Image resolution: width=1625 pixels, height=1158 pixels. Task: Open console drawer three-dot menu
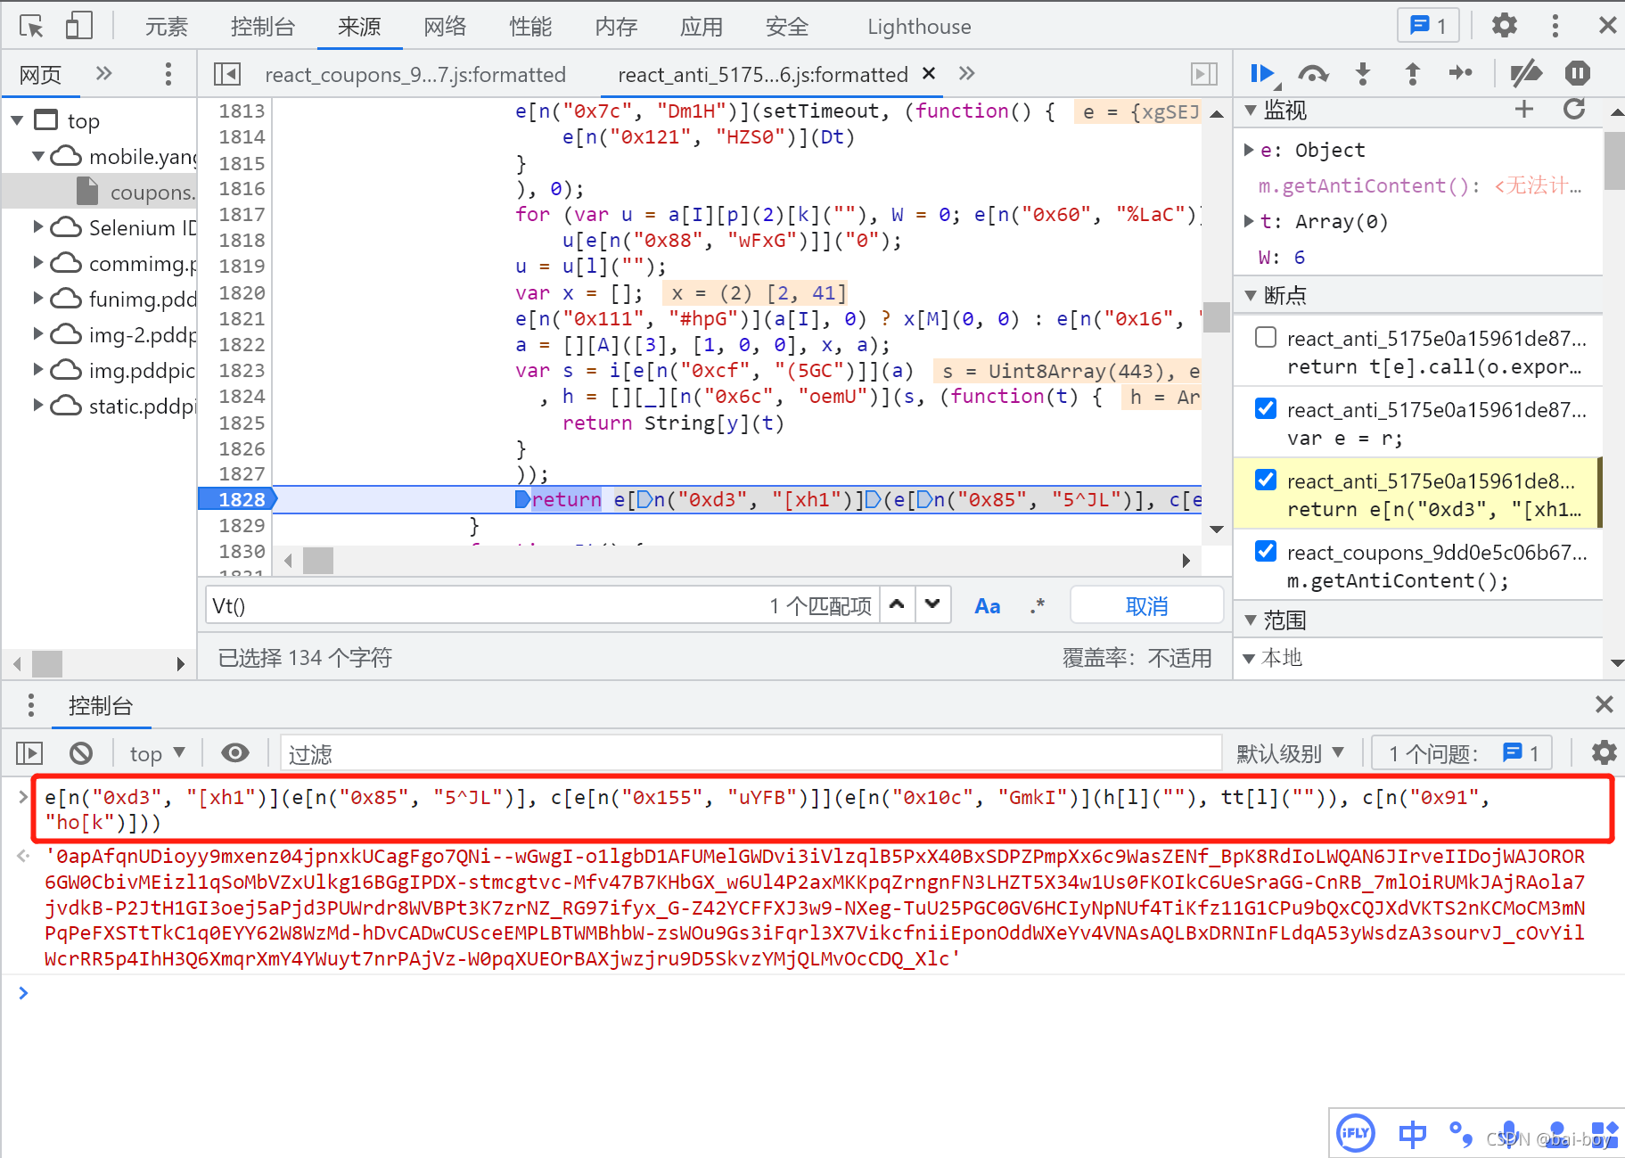(31, 705)
